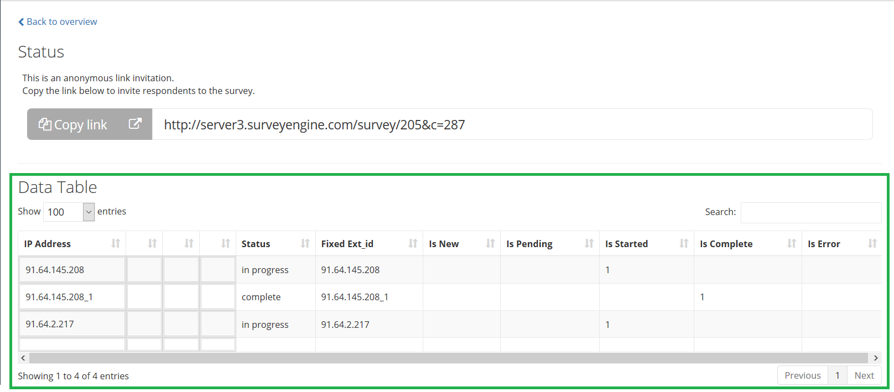Go back to overview link
894x392 pixels.
58,22
